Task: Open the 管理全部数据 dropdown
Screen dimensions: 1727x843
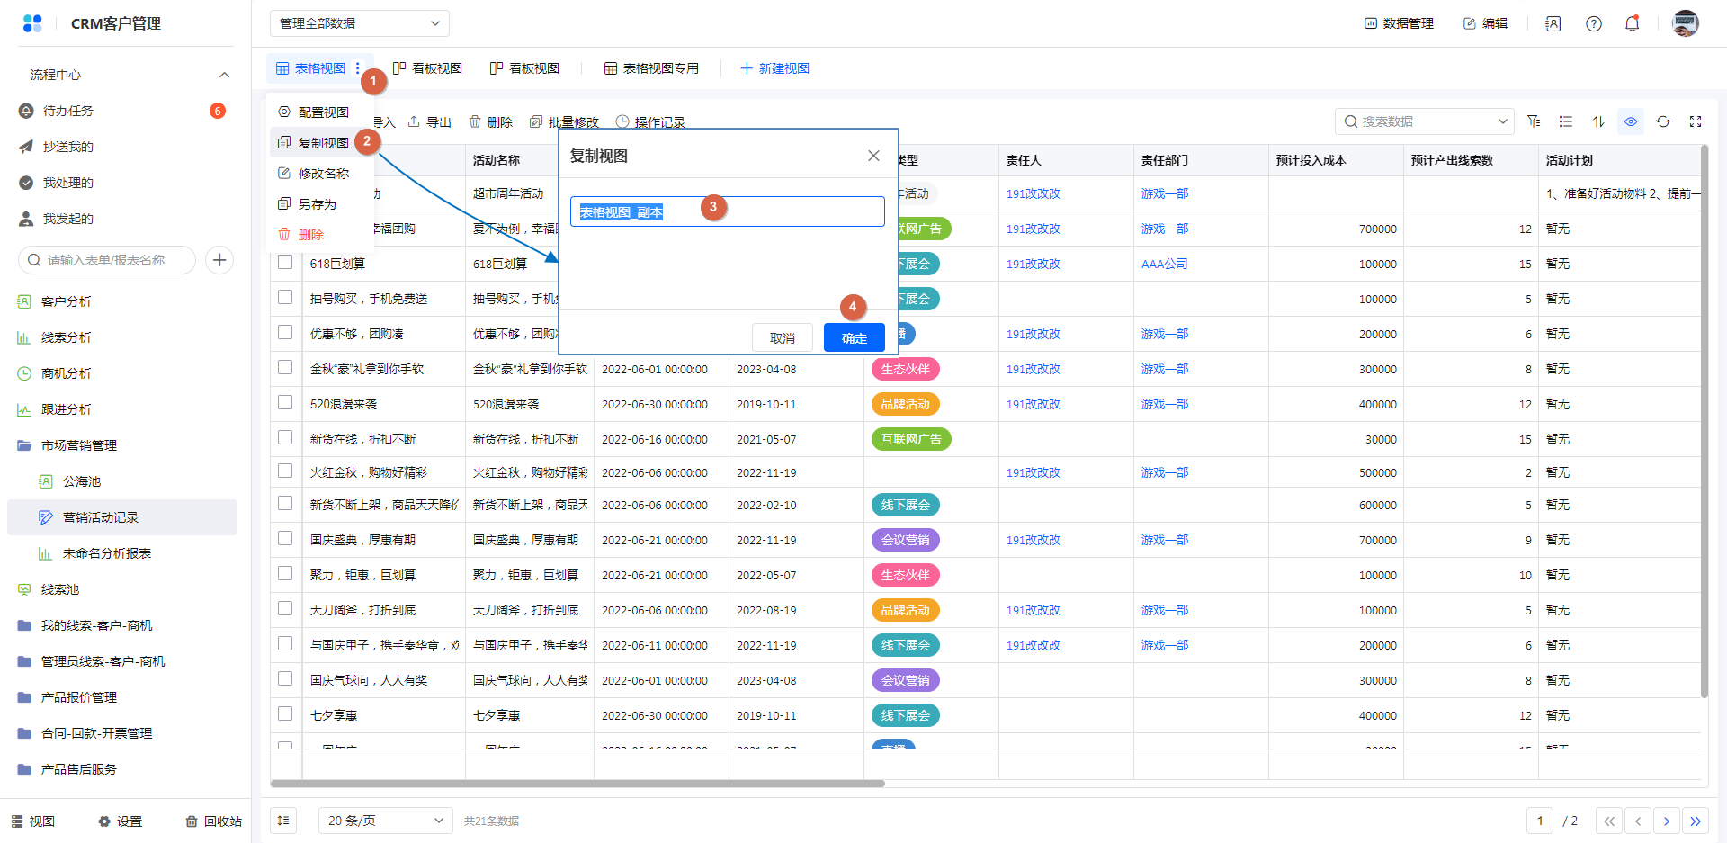Action: [359, 23]
